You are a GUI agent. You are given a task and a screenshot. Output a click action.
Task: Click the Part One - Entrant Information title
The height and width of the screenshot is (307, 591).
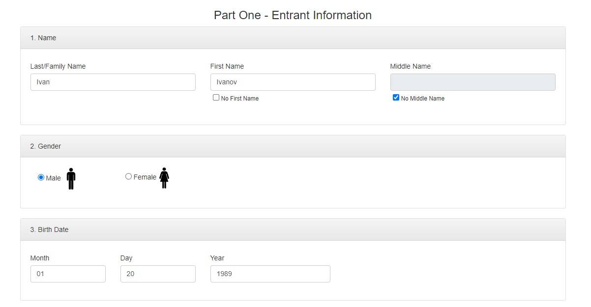coord(293,15)
